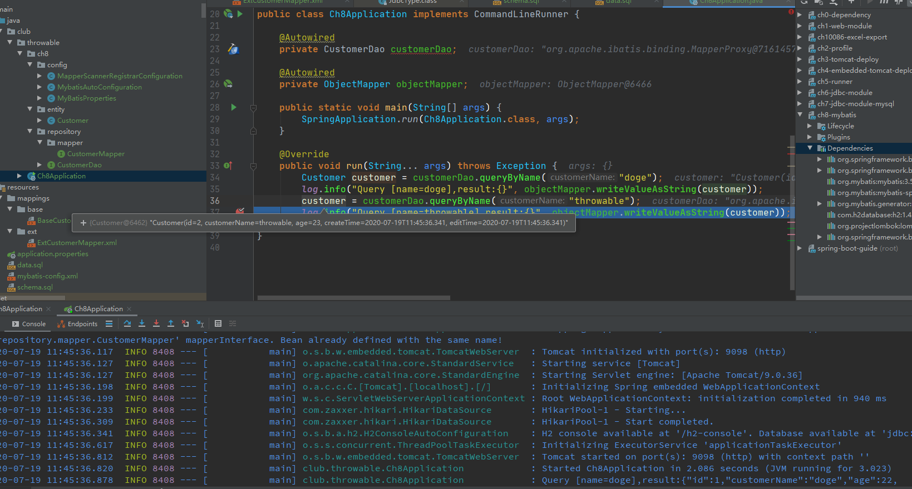Open MyBatisProperties class
This screenshot has width=912, height=489.
pos(87,98)
